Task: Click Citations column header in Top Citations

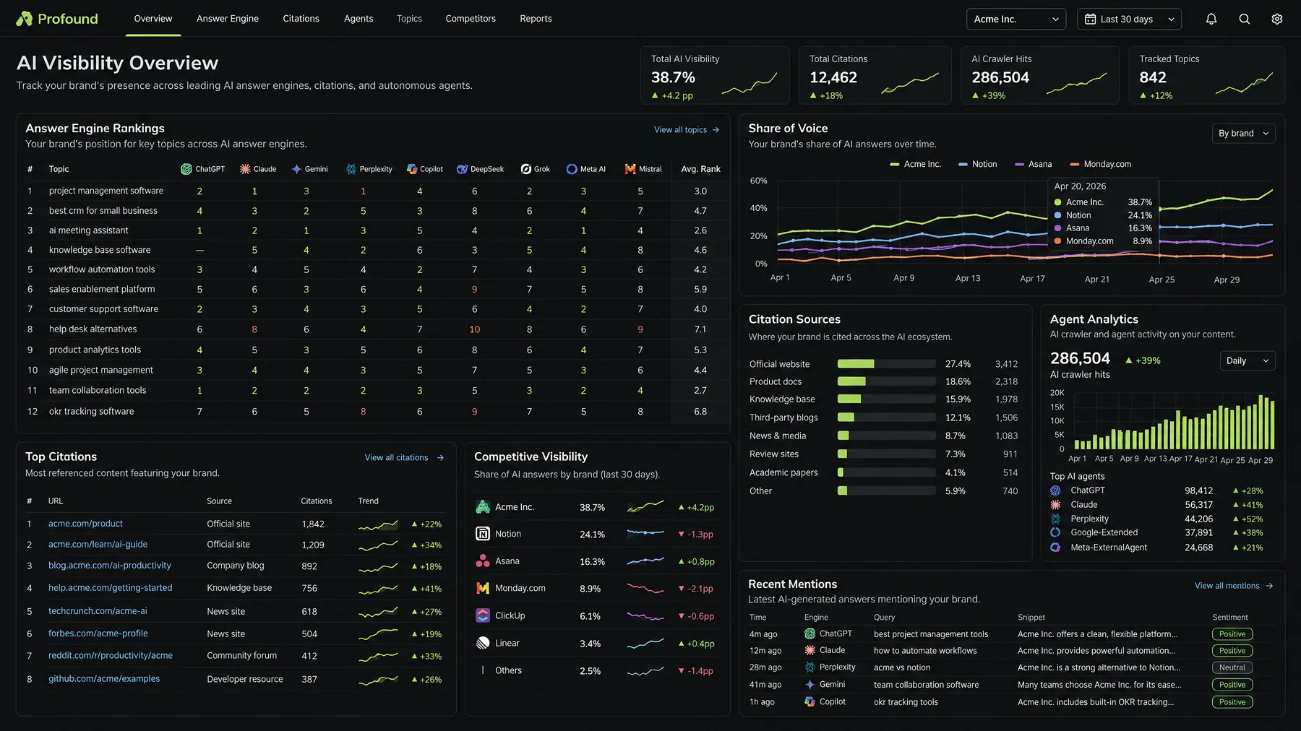Action: click(317, 501)
